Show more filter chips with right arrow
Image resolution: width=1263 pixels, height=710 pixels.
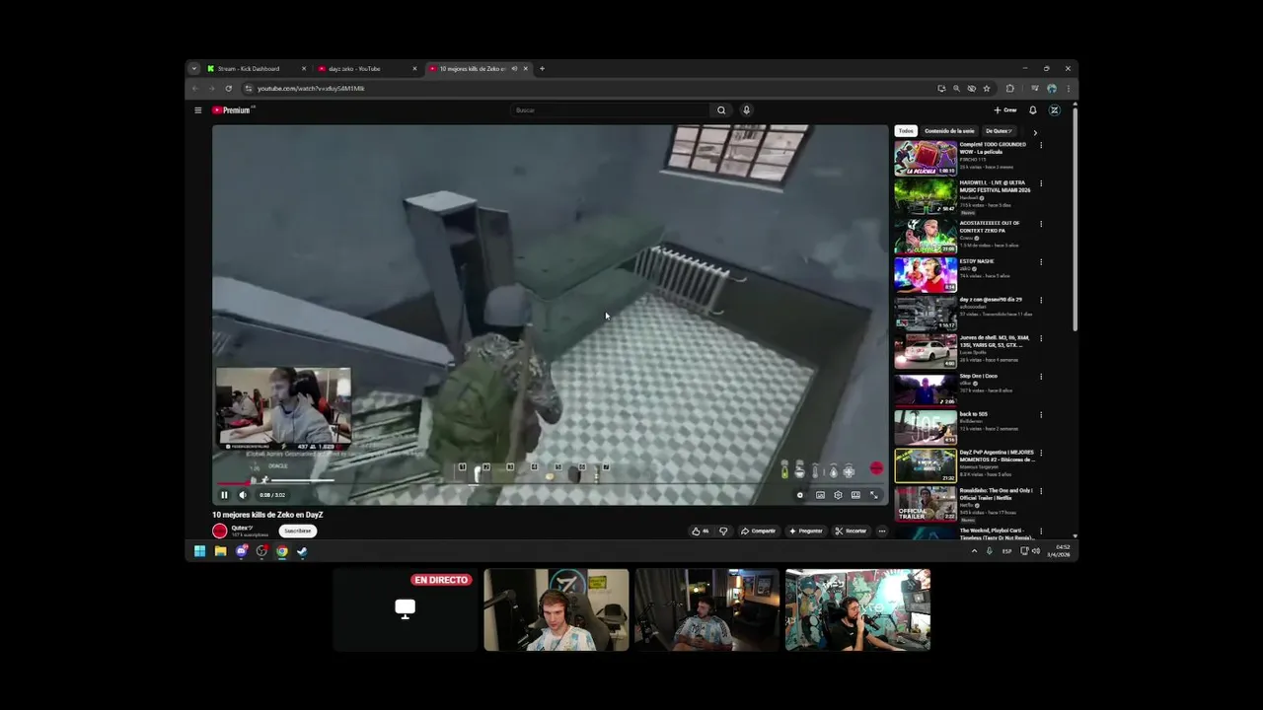[1035, 131]
